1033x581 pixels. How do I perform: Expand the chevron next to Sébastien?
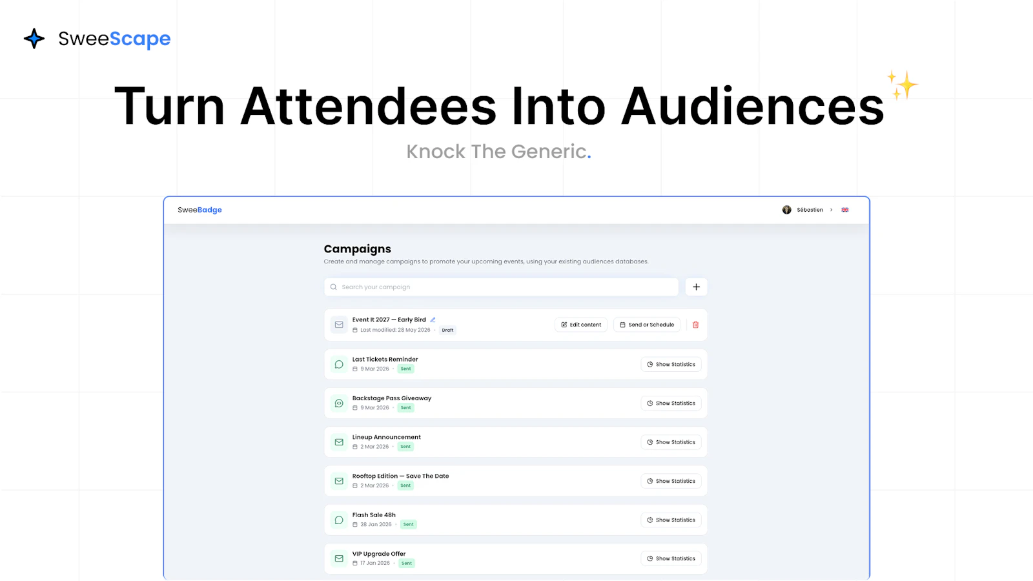point(831,210)
